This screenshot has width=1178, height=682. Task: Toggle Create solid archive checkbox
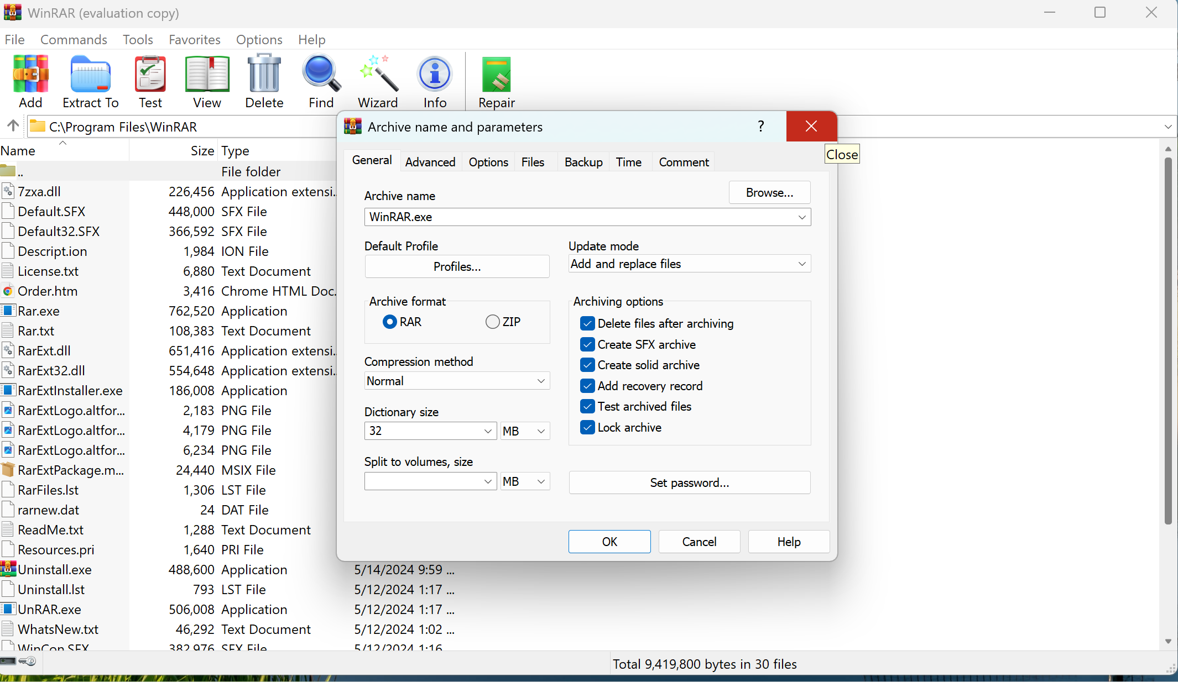(x=587, y=365)
